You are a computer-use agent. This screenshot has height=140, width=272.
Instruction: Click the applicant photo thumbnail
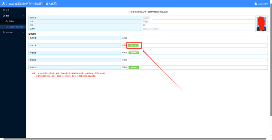pyautogui.click(x=262, y=24)
